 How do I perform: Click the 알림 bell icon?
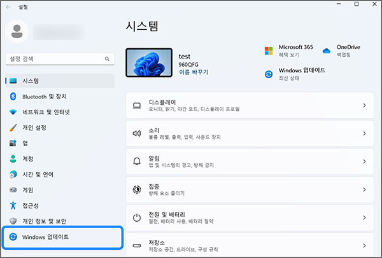(x=137, y=161)
